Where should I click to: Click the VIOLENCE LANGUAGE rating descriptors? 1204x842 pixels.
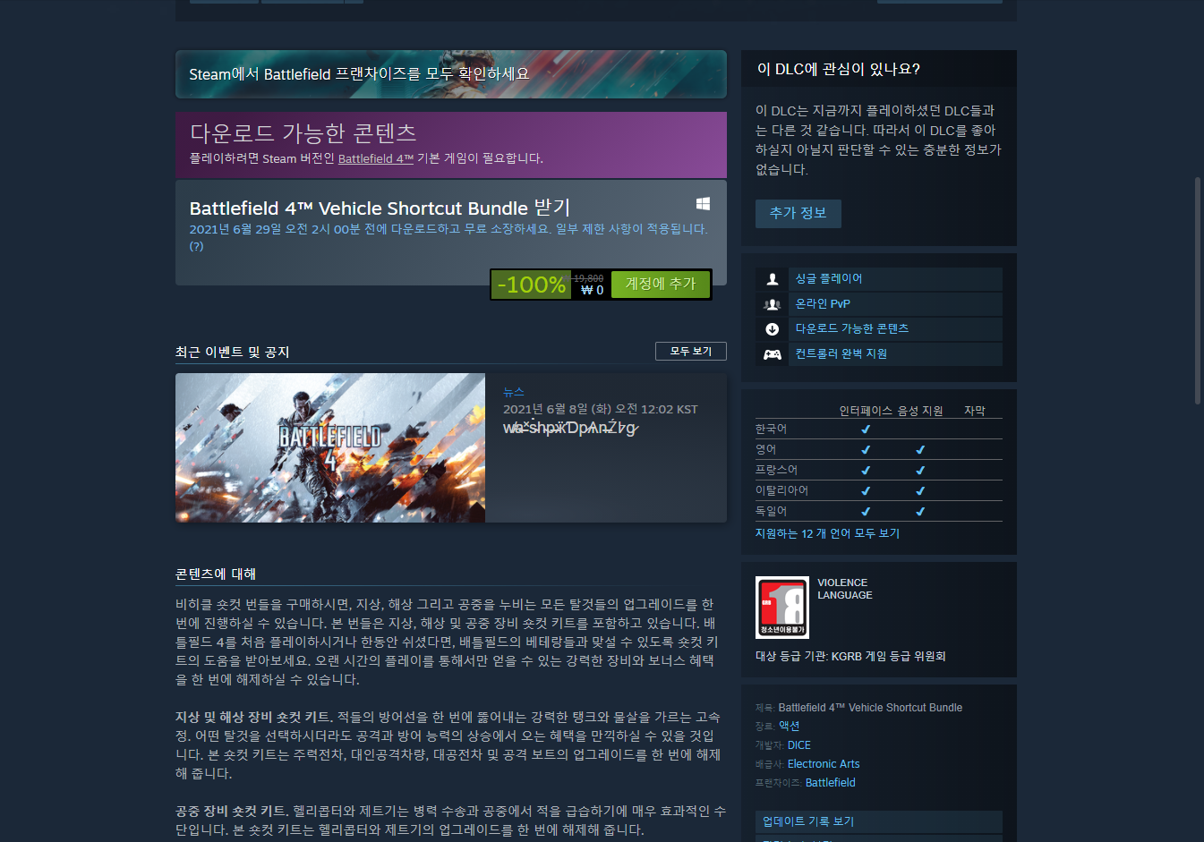tap(844, 589)
